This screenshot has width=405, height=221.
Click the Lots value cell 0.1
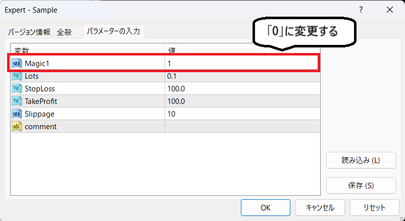coord(242,76)
